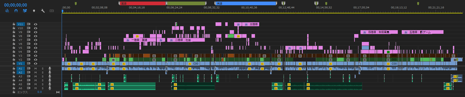Viewport: 465px width, 97px height.
Task: Click the Mix track end-keyframe icon
Action: (58, 92)
